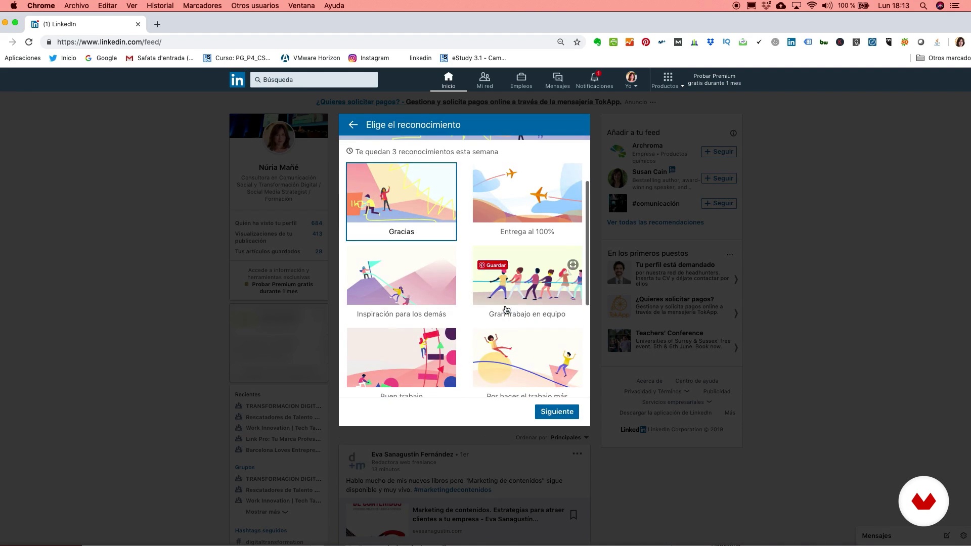The height and width of the screenshot is (546, 971).
Task: Open messaging settings gear
Action: pos(963,536)
